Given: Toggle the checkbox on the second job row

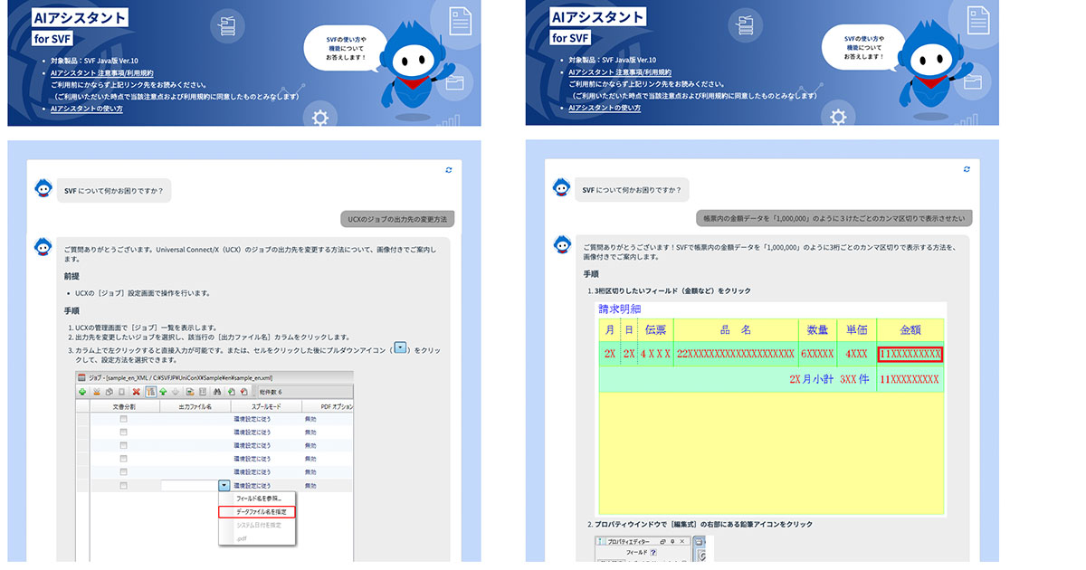Looking at the screenshot, I should tap(124, 432).
